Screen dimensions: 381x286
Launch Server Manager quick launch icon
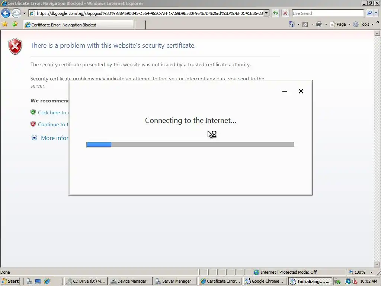[x=29, y=282]
